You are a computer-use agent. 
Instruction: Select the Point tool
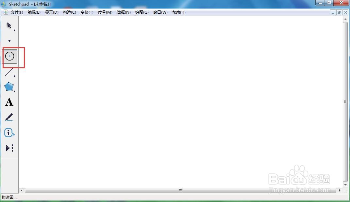[x=9, y=41]
